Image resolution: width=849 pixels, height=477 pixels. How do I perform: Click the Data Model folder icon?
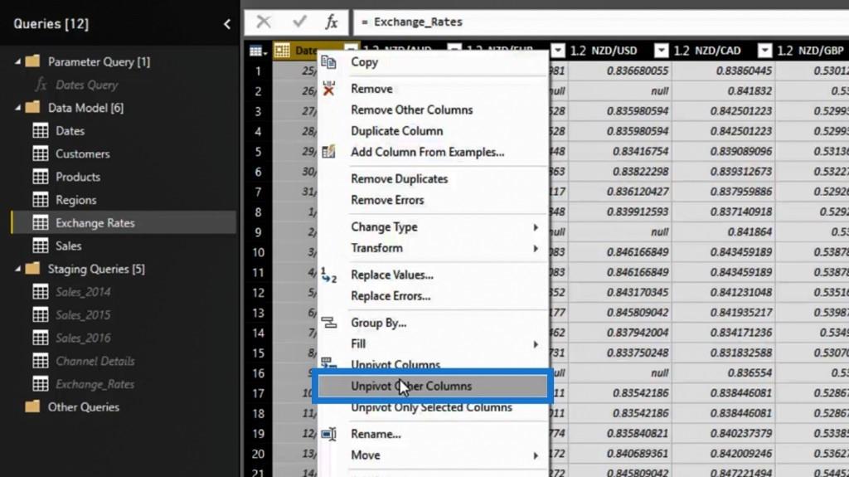32,107
